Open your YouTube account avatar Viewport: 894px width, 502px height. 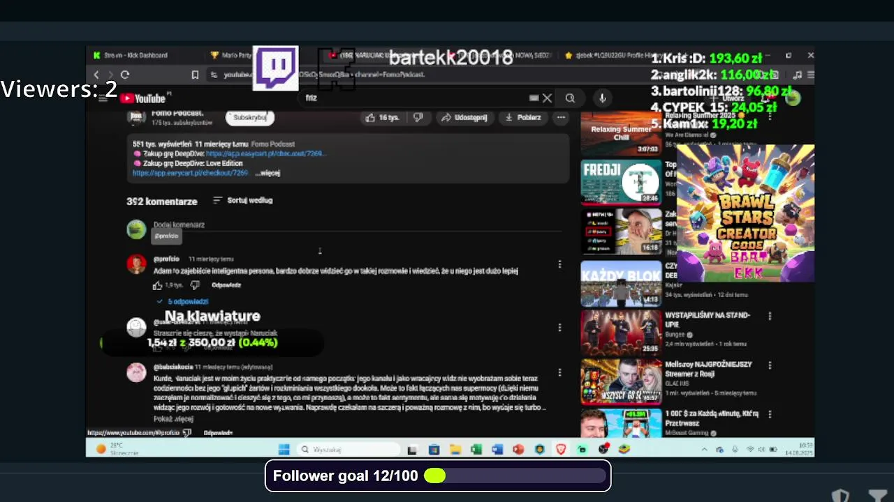pyautogui.click(x=792, y=98)
